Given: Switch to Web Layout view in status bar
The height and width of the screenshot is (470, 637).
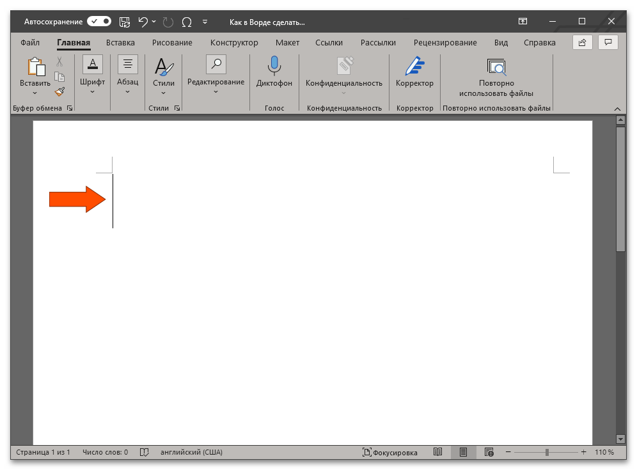Looking at the screenshot, I should (x=489, y=452).
